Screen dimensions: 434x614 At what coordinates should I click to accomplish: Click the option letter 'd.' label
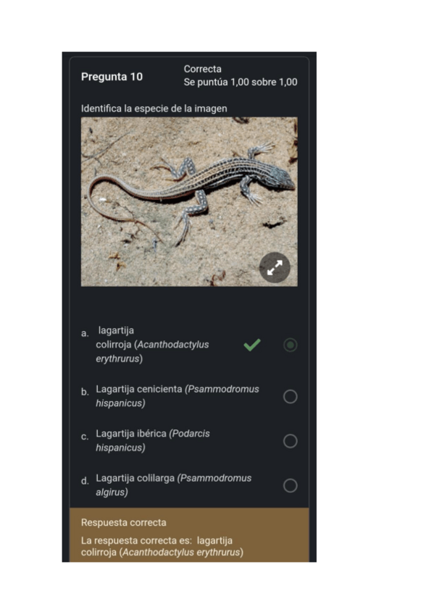(85, 481)
